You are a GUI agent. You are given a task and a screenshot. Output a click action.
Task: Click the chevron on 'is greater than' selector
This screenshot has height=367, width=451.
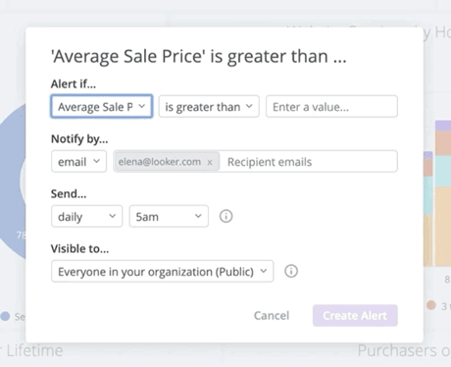pos(249,106)
